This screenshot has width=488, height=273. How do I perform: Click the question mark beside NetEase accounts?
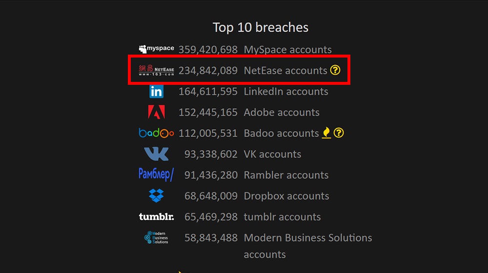pyautogui.click(x=335, y=70)
